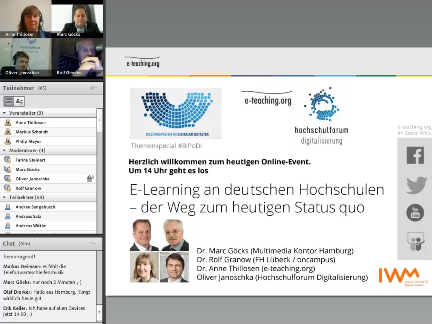The height and width of the screenshot is (324, 432).
Task: Click participant icon beside Andreas Wittke
Action: click(8, 226)
